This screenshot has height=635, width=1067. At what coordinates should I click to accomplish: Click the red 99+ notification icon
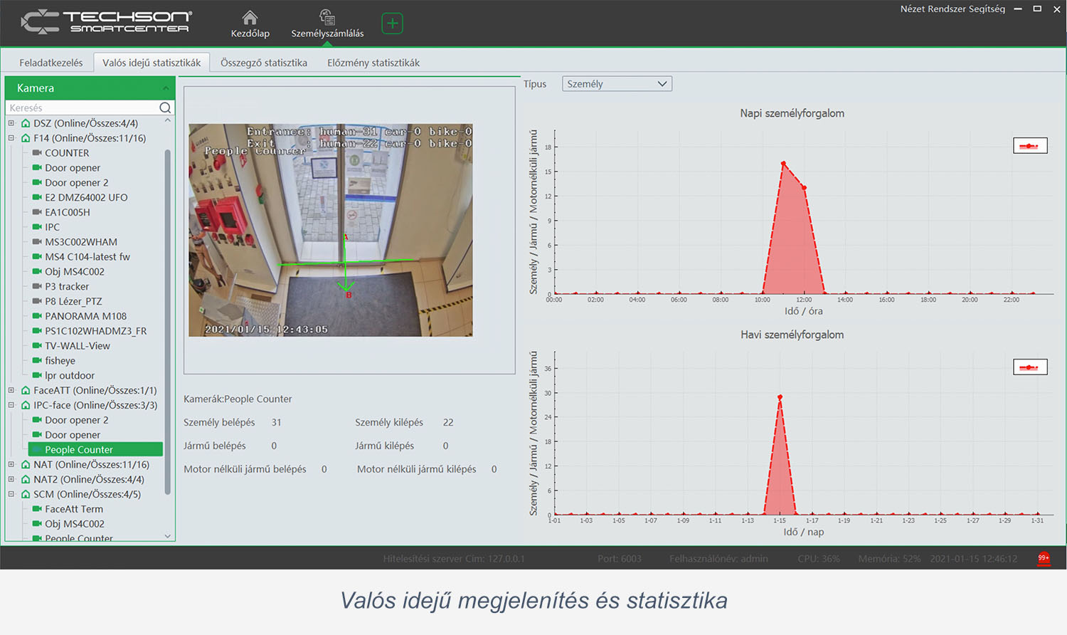click(1044, 558)
